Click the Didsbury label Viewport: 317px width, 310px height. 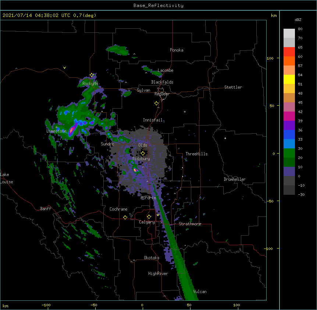[x=141, y=159]
